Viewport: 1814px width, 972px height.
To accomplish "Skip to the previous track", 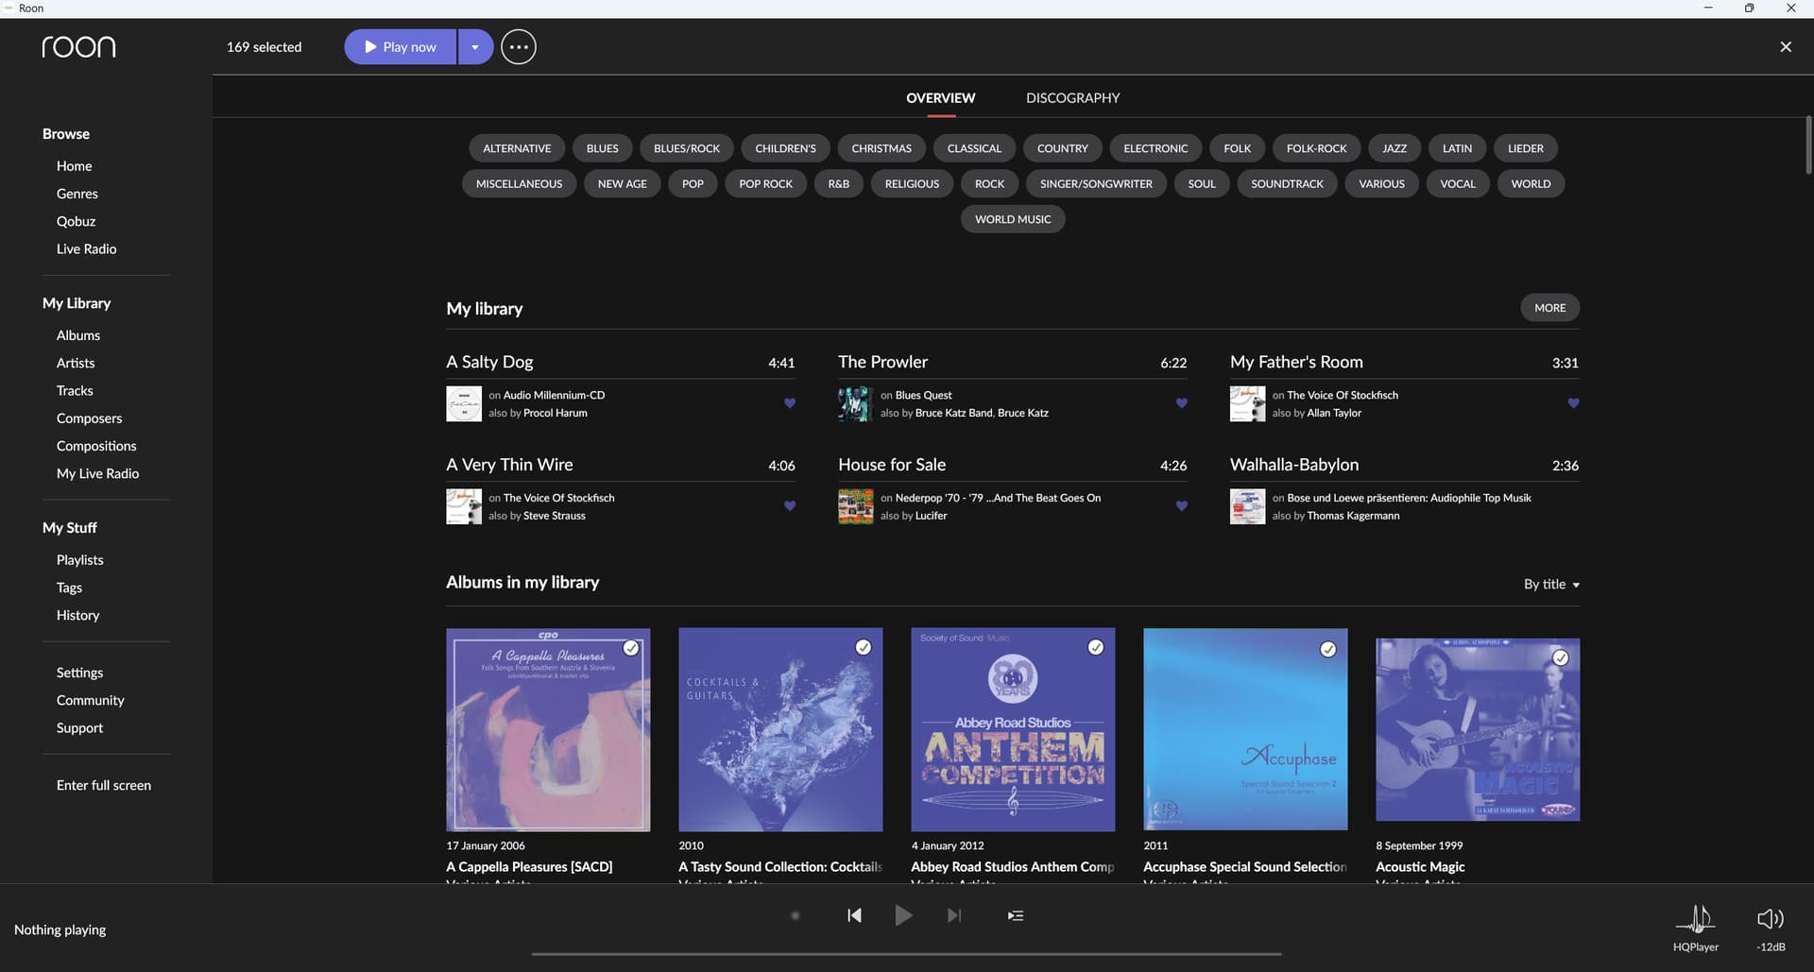I will tap(854, 915).
